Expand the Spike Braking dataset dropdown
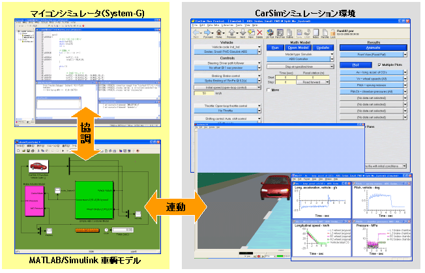The height and width of the screenshot is (273, 425). 259,81
